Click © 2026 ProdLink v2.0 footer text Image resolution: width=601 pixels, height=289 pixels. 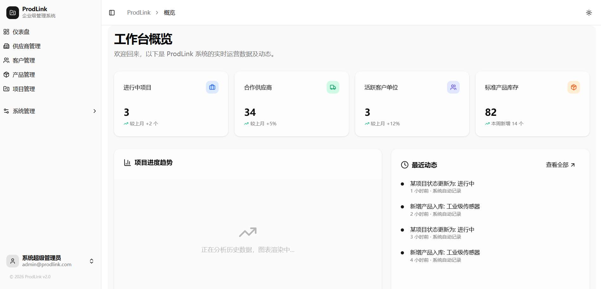tap(30, 277)
